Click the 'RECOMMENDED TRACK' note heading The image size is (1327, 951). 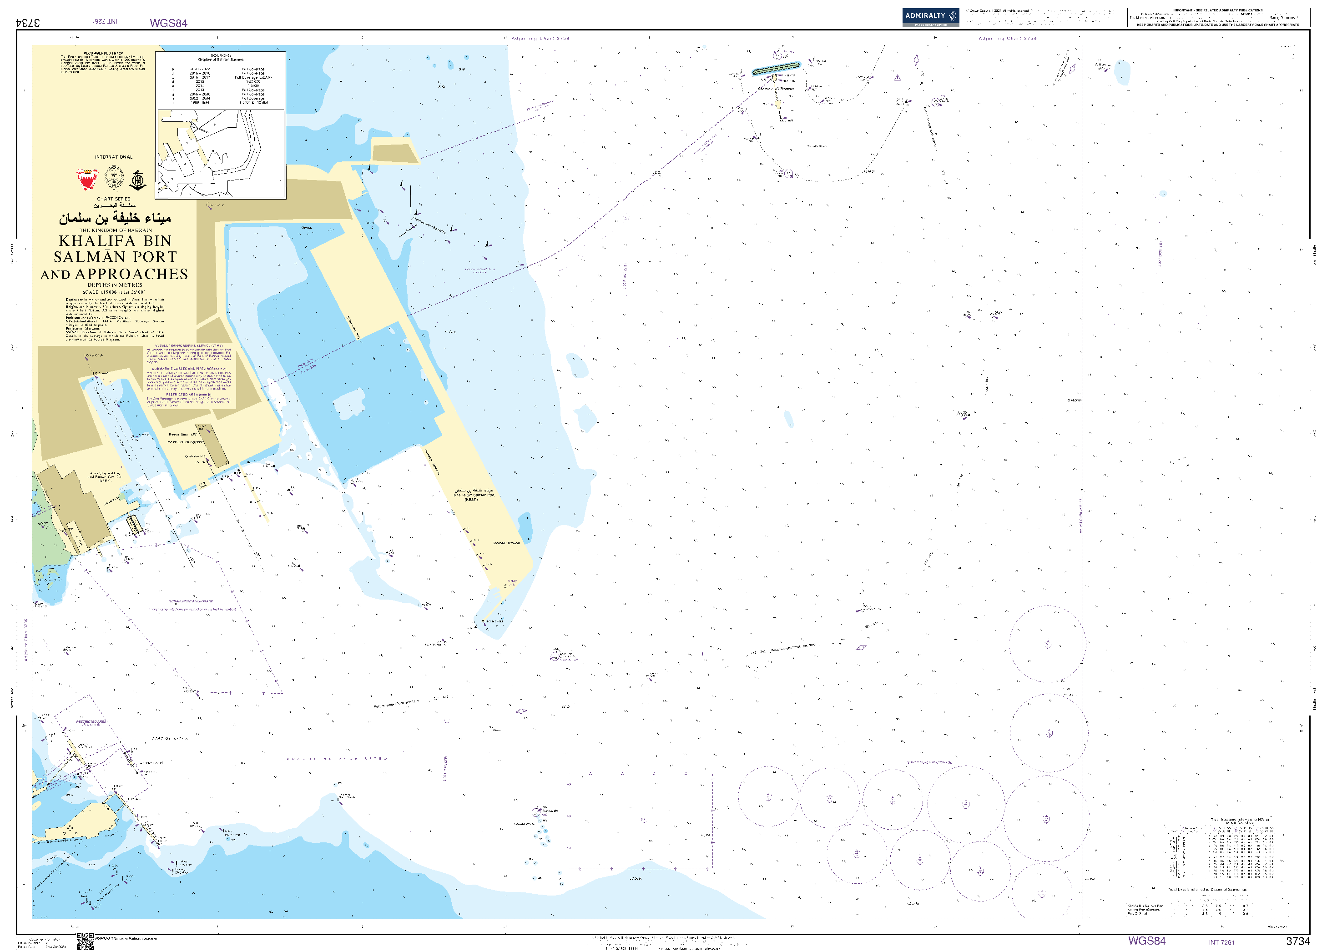click(x=103, y=53)
